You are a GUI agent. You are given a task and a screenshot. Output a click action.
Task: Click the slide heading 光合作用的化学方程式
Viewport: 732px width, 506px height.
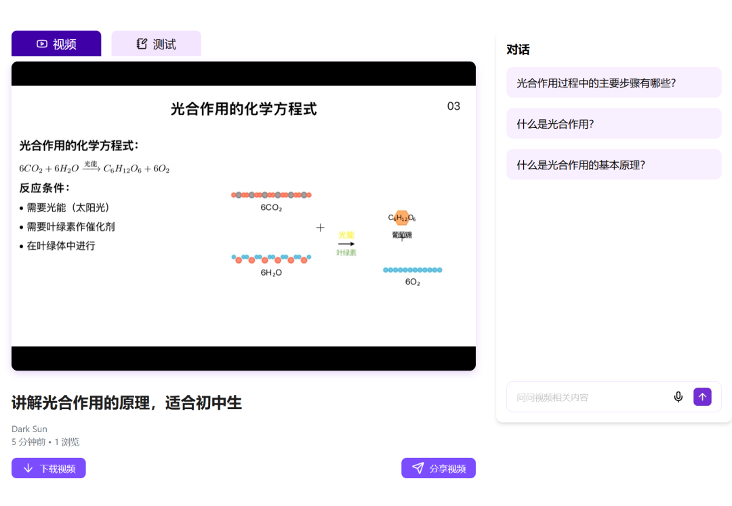pos(243,109)
